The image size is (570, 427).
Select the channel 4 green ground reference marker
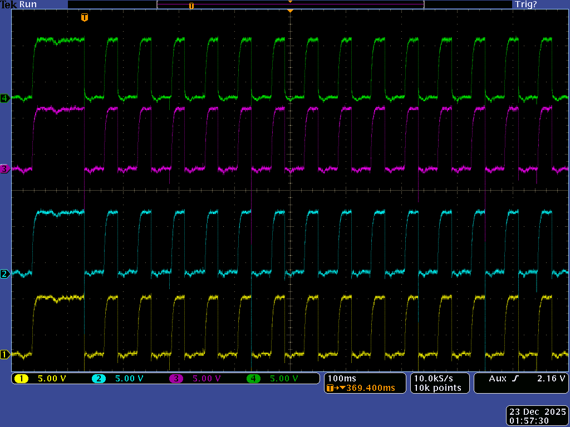pos(4,98)
